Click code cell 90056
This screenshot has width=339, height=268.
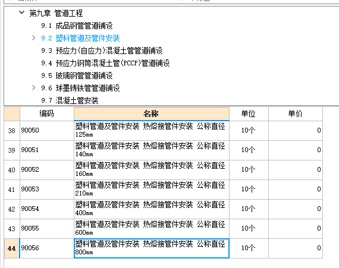[x=47, y=248]
